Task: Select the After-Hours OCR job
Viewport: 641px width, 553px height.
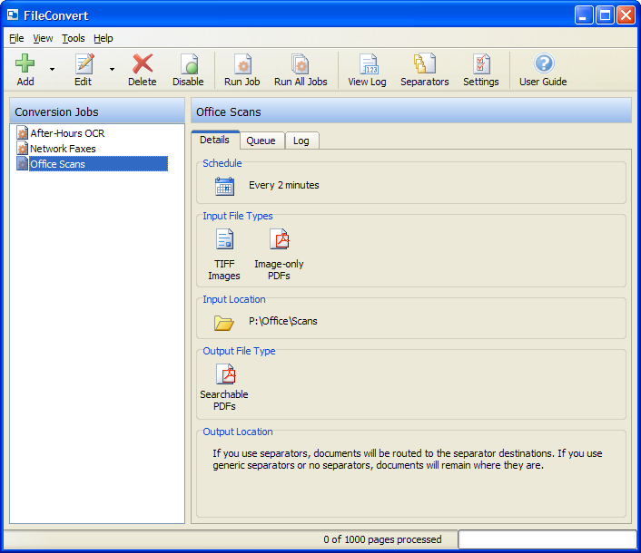Action: coord(66,133)
